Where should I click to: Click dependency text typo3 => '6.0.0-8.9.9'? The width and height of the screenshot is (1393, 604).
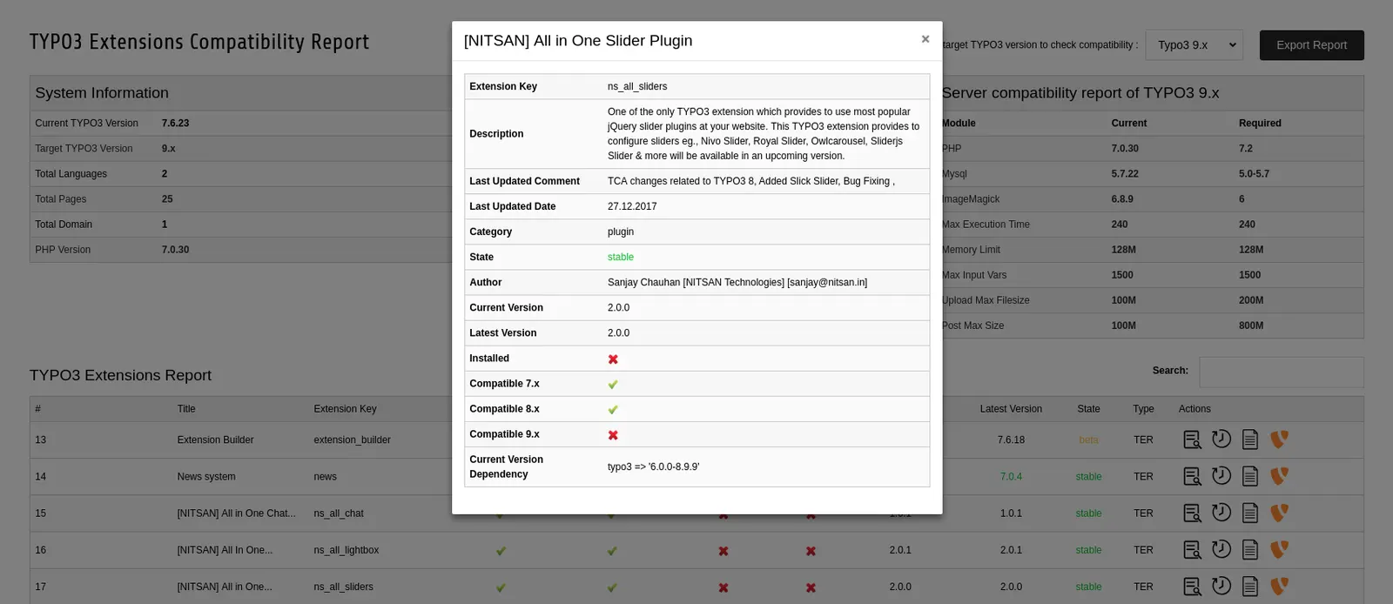click(653, 466)
